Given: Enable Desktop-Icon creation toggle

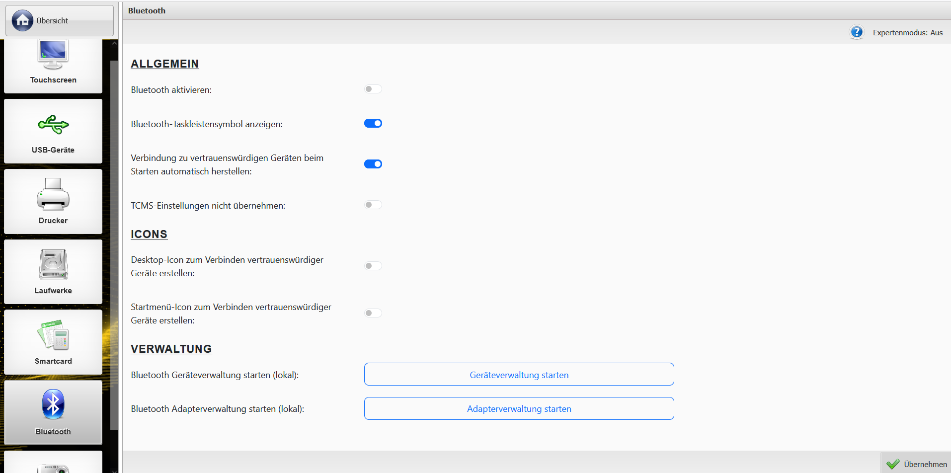Looking at the screenshot, I should coord(373,266).
